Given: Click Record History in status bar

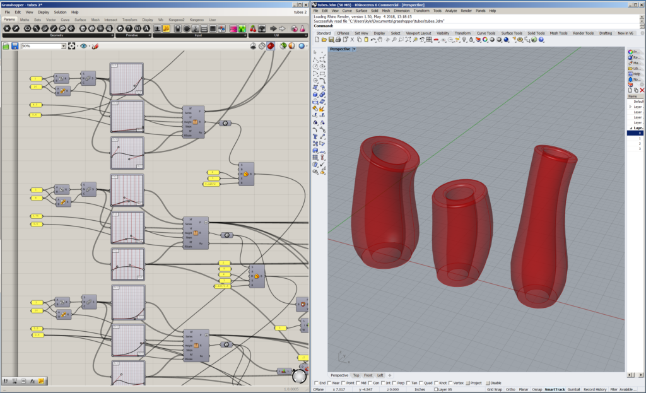Looking at the screenshot, I should tap(595, 389).
